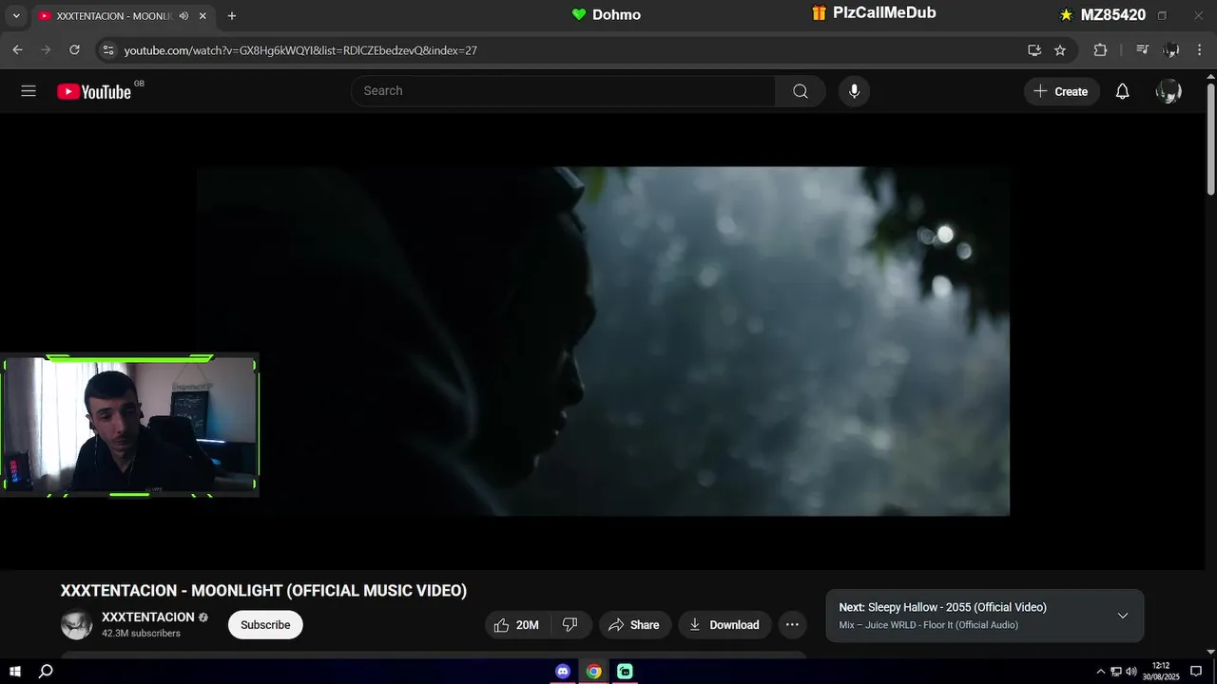Open Discord from the taskbar
This screenshot has height=684, width=1217.
click(x=563, y=671)
